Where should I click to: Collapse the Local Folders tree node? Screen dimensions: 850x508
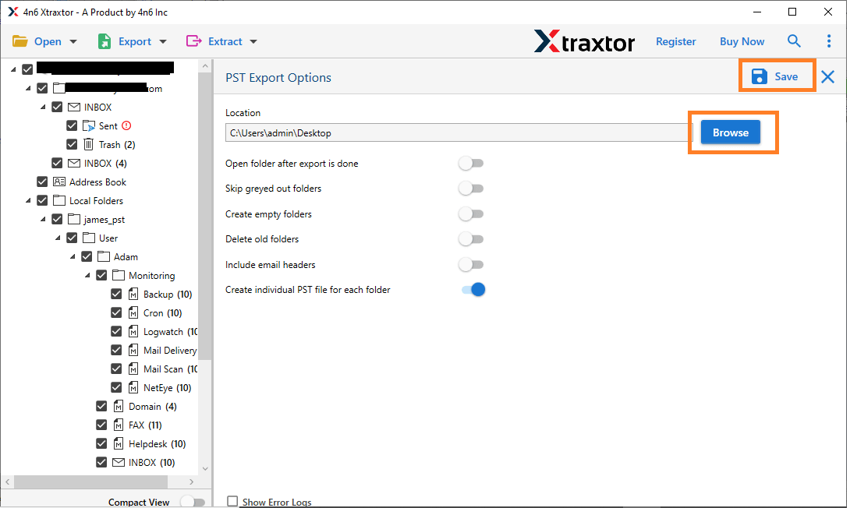(29, 201)
